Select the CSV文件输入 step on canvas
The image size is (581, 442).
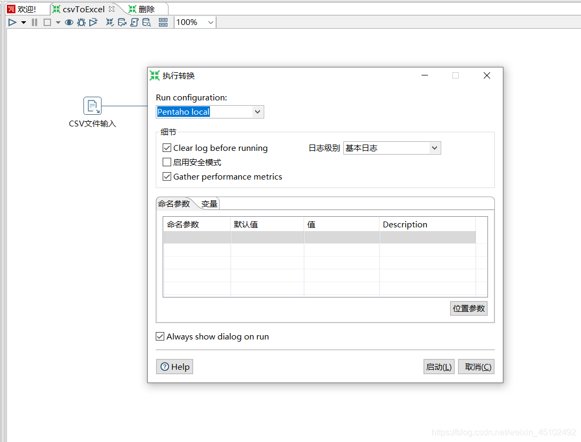click(x=92, y=106)
